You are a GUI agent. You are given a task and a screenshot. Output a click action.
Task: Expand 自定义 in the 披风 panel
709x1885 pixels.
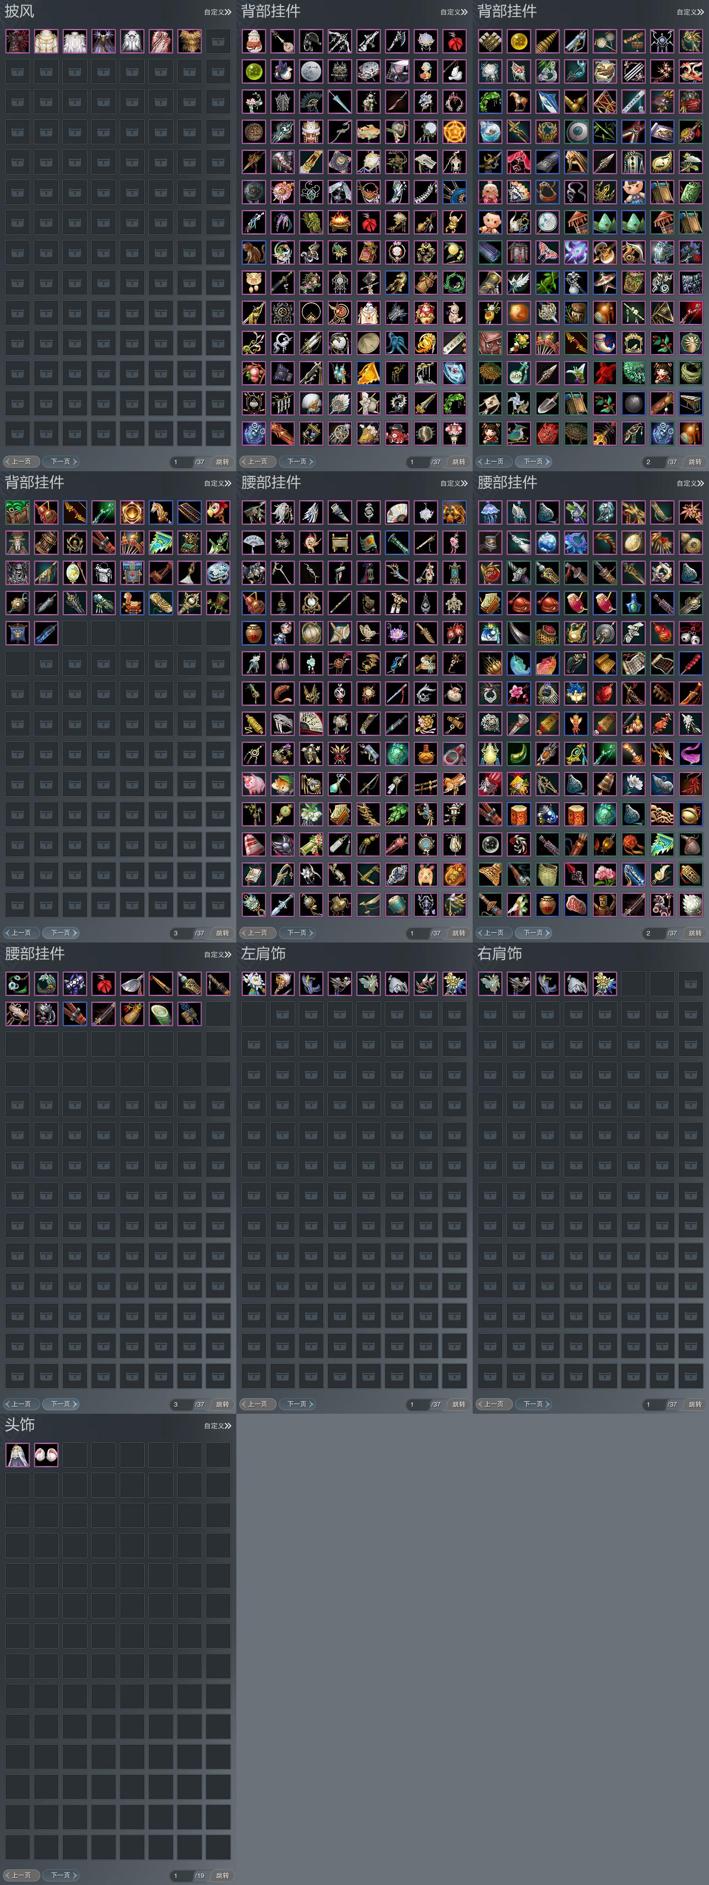click(x=218, y=12)
